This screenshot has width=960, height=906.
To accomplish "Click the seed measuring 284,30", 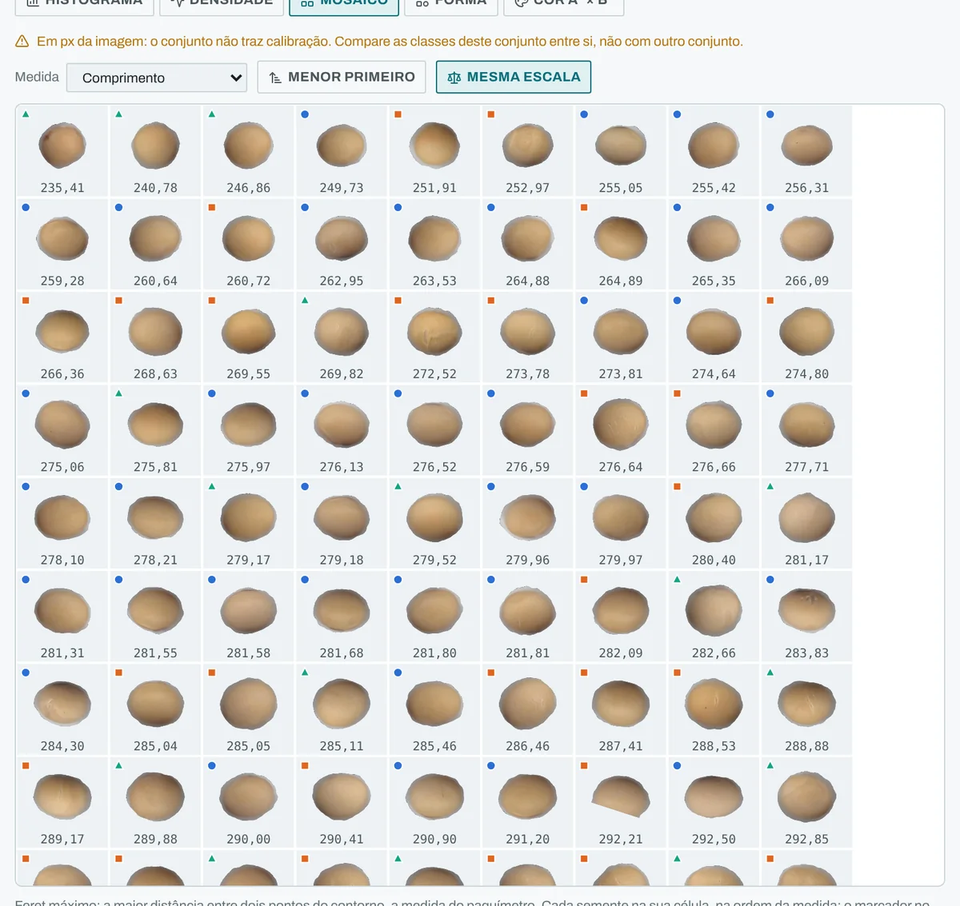I will tap(62, 709).
